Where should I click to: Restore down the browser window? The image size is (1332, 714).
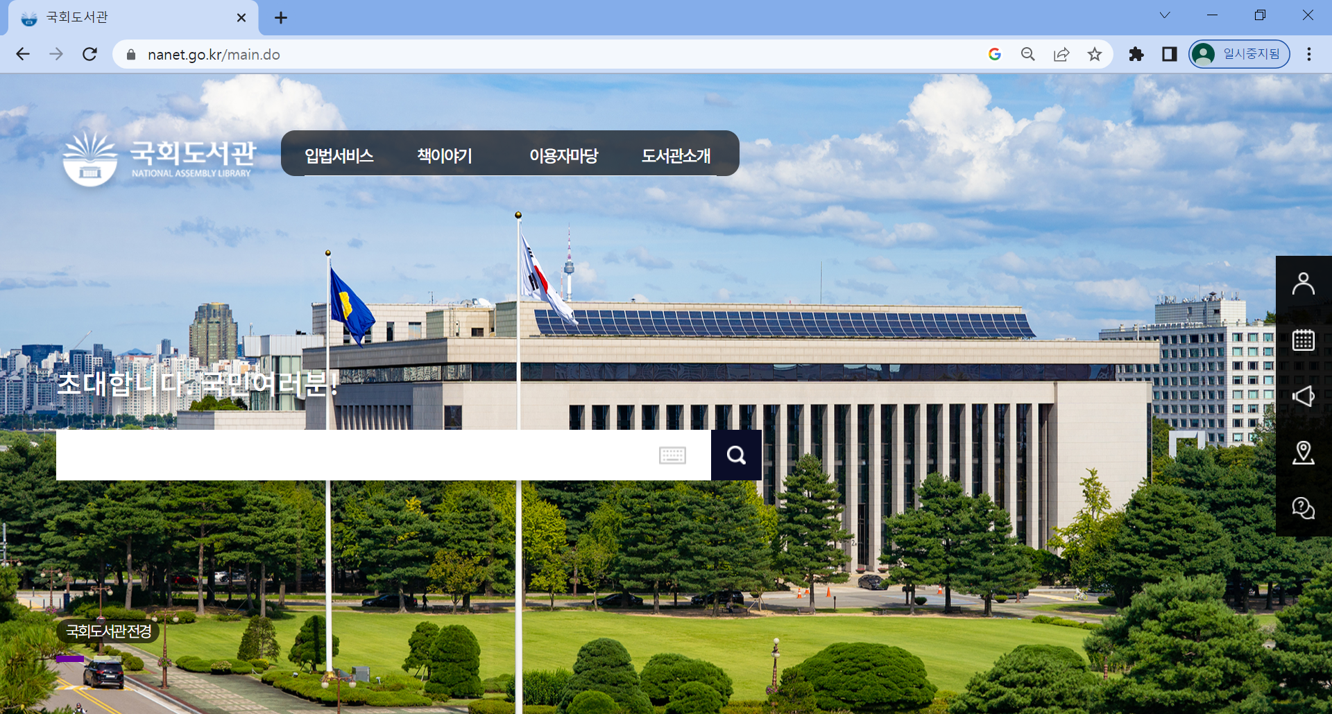[1260, 15]
